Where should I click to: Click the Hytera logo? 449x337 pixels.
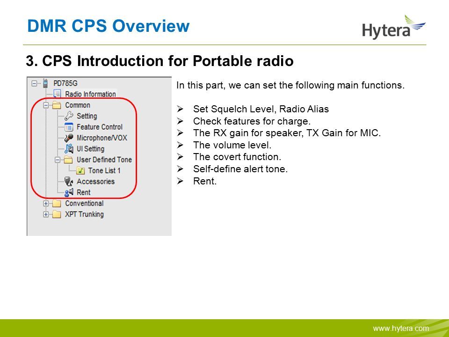(394, 27)
